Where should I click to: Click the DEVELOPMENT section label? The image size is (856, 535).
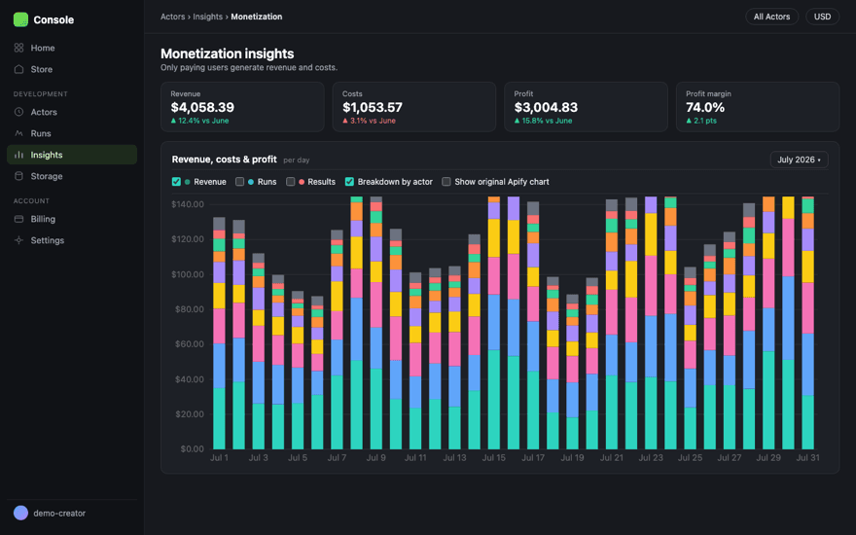tap(41, 94)
